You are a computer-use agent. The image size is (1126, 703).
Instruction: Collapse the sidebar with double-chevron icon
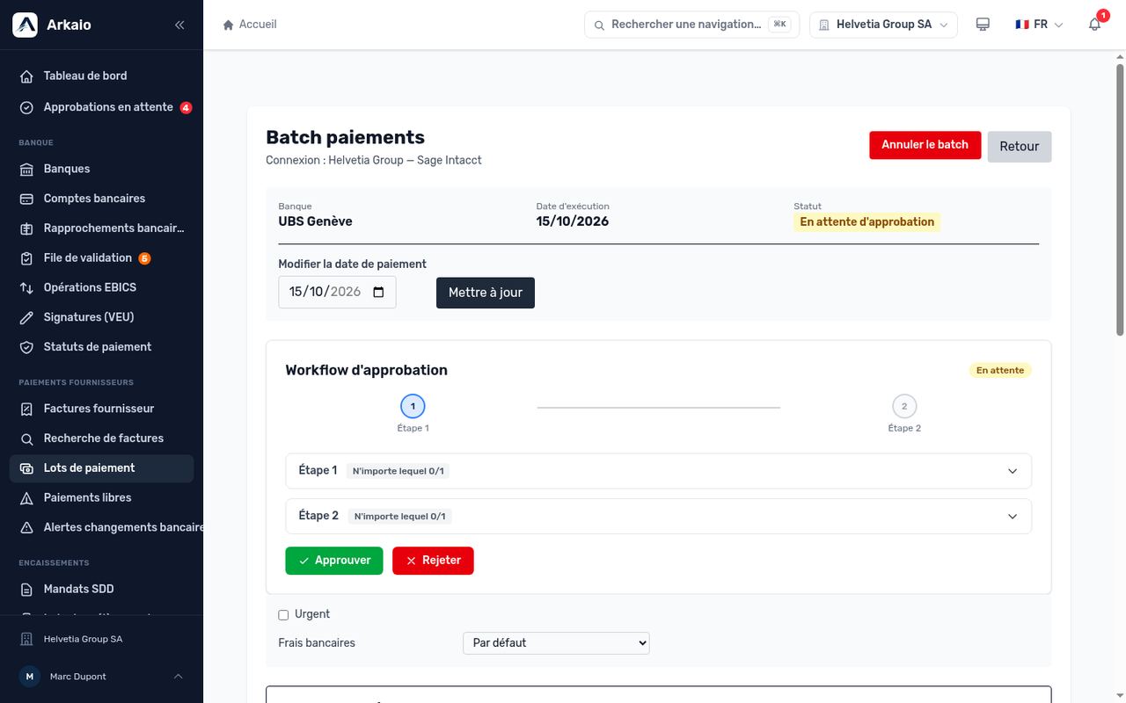pos(179,25)
